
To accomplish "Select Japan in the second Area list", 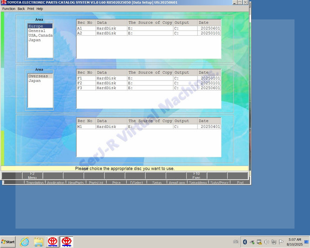I will pos(40,81).
